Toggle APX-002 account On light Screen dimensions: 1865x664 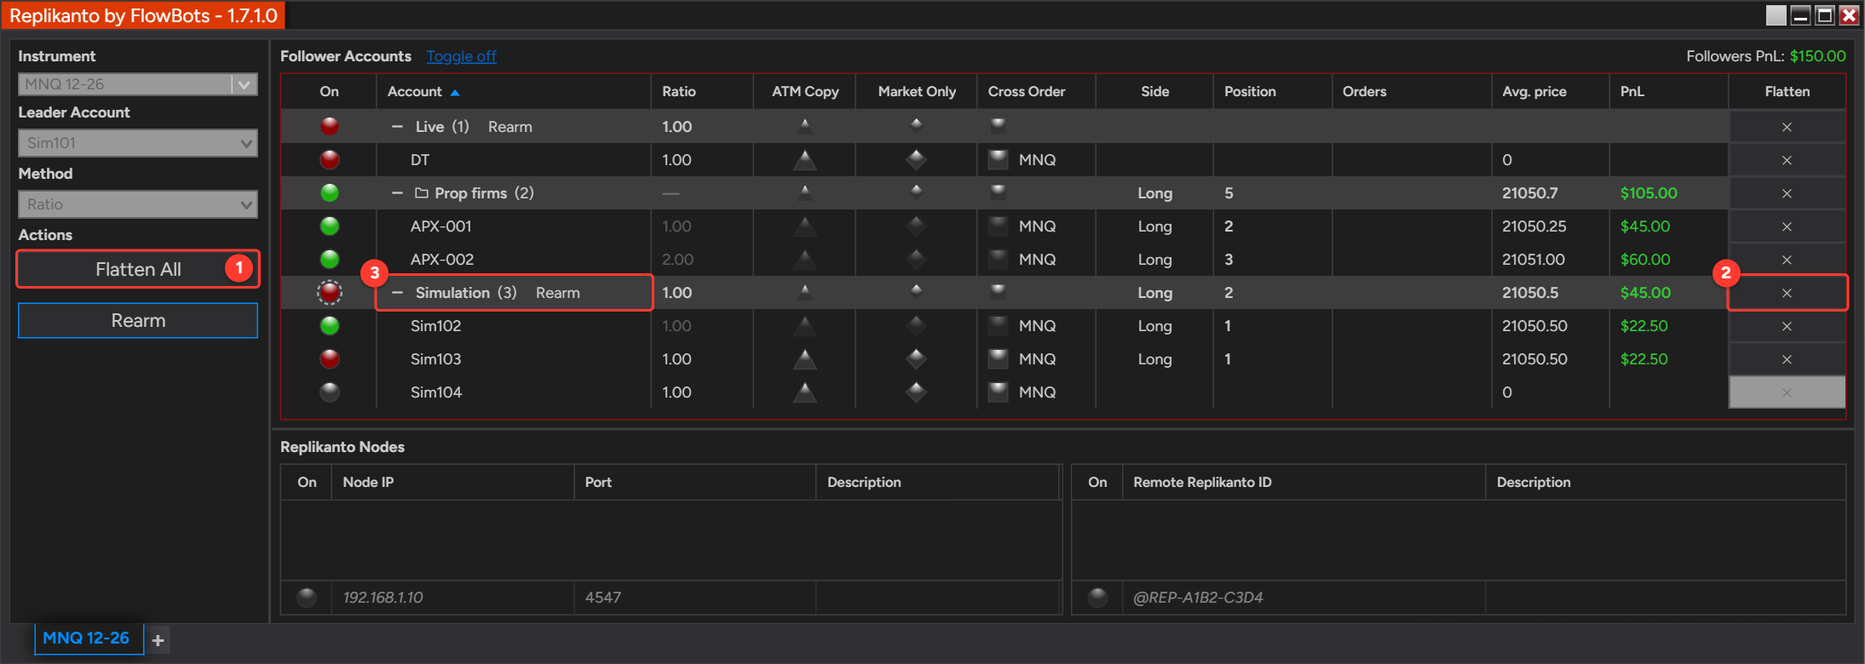coord(330,259)
